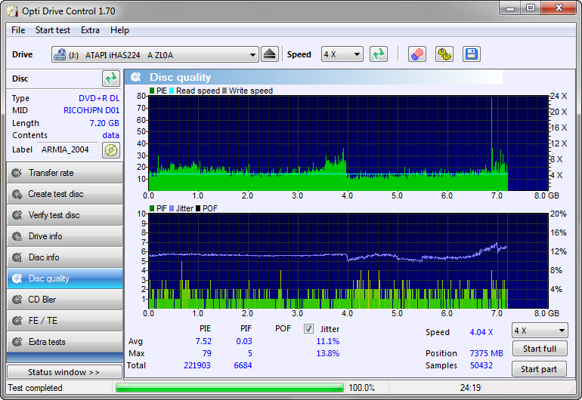
Task: Click the green PIF legend swatch
Action: 152,208
